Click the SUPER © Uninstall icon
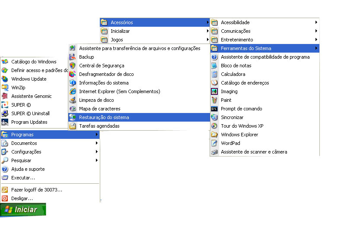 point(5,113)
